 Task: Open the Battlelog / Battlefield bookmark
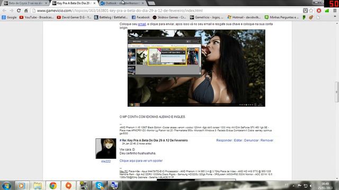pyautogui.click(x=111, y=17)
